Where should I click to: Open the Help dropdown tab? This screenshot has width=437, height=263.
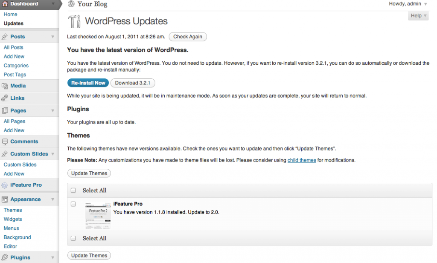(x=418, y=16)
